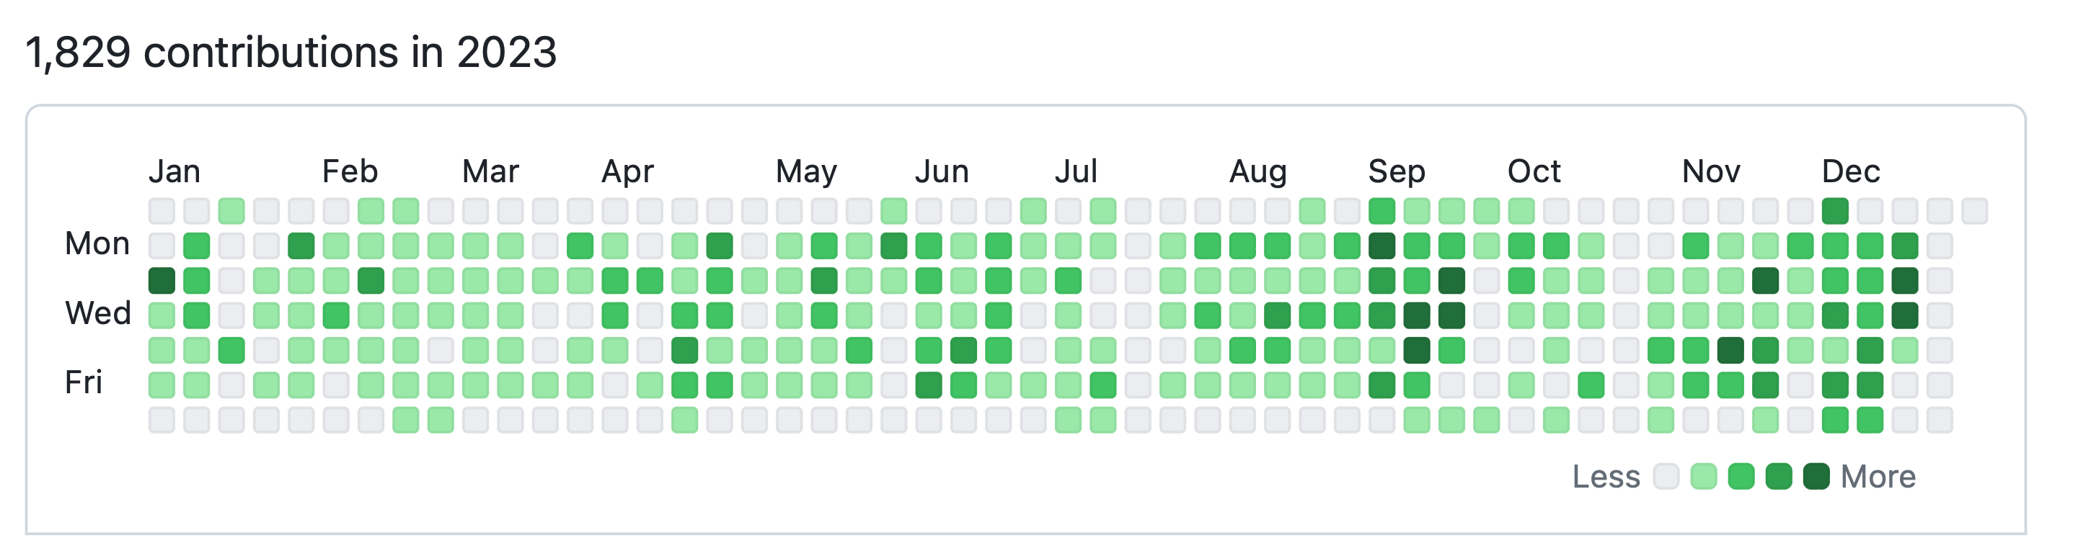Image resolution: width=2078 pixels, height=556 pixels.
Task: Click the fourth legend swatch, dark green
Action: coord(1779,476)
